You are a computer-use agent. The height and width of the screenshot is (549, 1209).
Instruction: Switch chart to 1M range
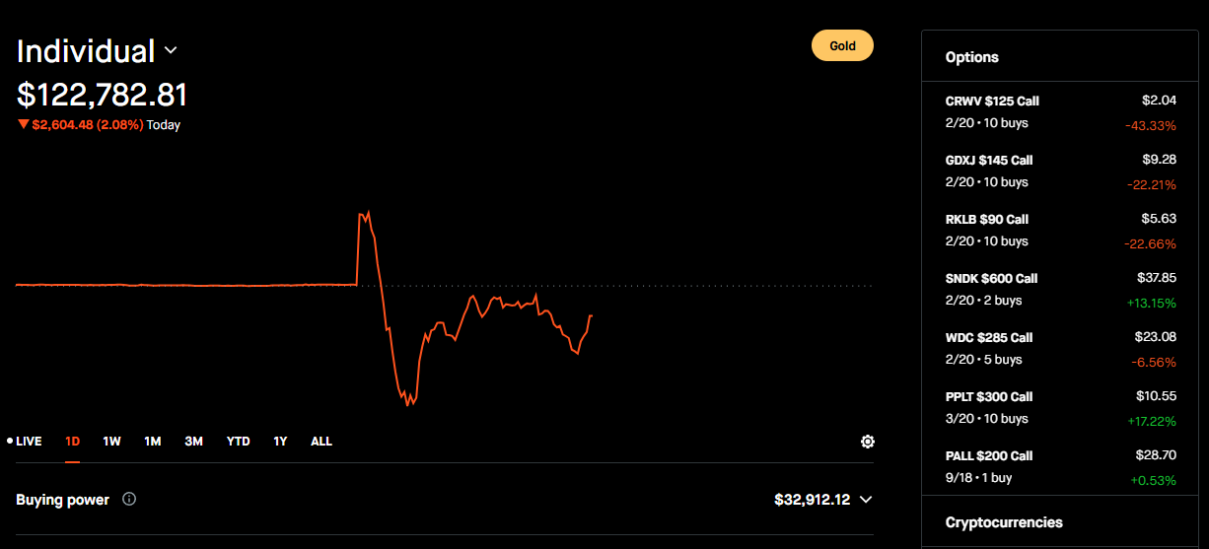pos(153,441)
